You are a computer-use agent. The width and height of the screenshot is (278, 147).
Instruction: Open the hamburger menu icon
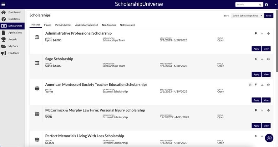(x=3, y=4)
